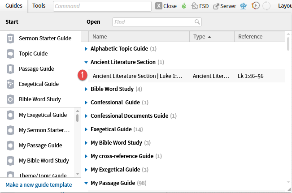Click the green flame toolbar icon
The height and width of the screenshot is (193, 292).
click(x=184, y=6)
